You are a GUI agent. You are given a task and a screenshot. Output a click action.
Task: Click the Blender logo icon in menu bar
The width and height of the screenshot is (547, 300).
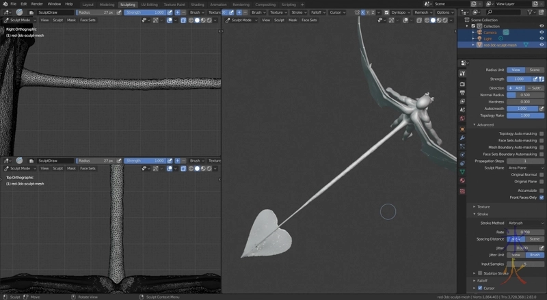[5, 4]
